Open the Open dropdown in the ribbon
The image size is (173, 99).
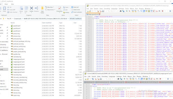click(66, 7)
